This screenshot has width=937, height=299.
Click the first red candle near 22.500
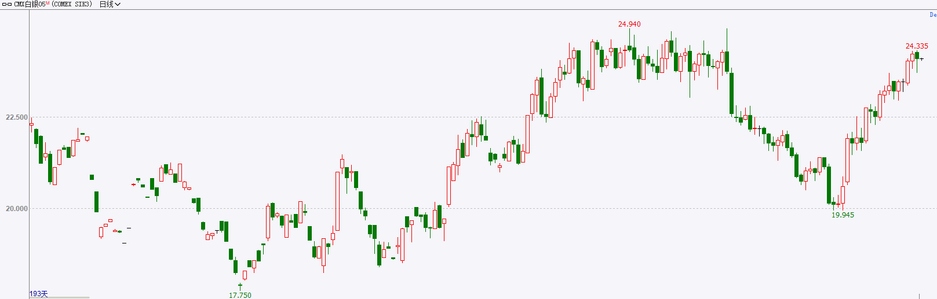31,124
